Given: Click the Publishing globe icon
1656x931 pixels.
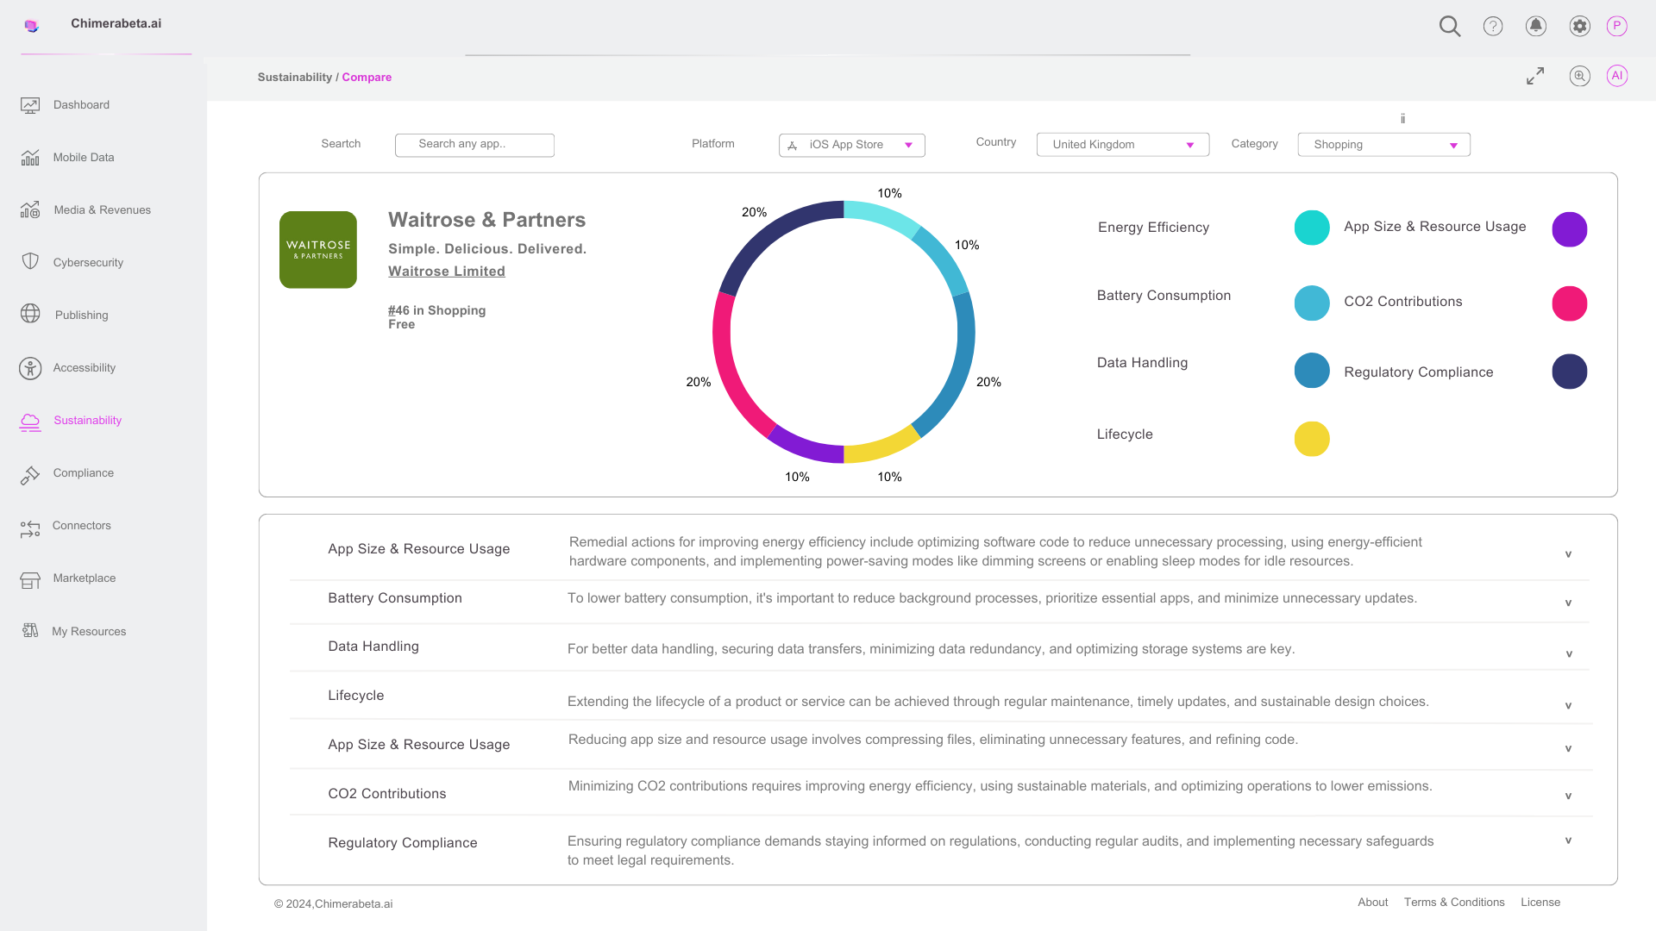Looking at the screenshot, I should (x=30, y=314).
